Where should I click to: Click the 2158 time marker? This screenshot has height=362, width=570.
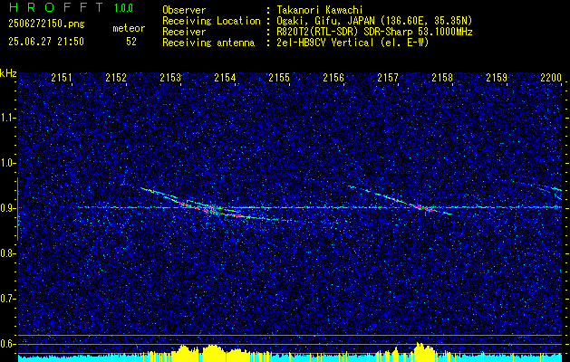point(442,78)
